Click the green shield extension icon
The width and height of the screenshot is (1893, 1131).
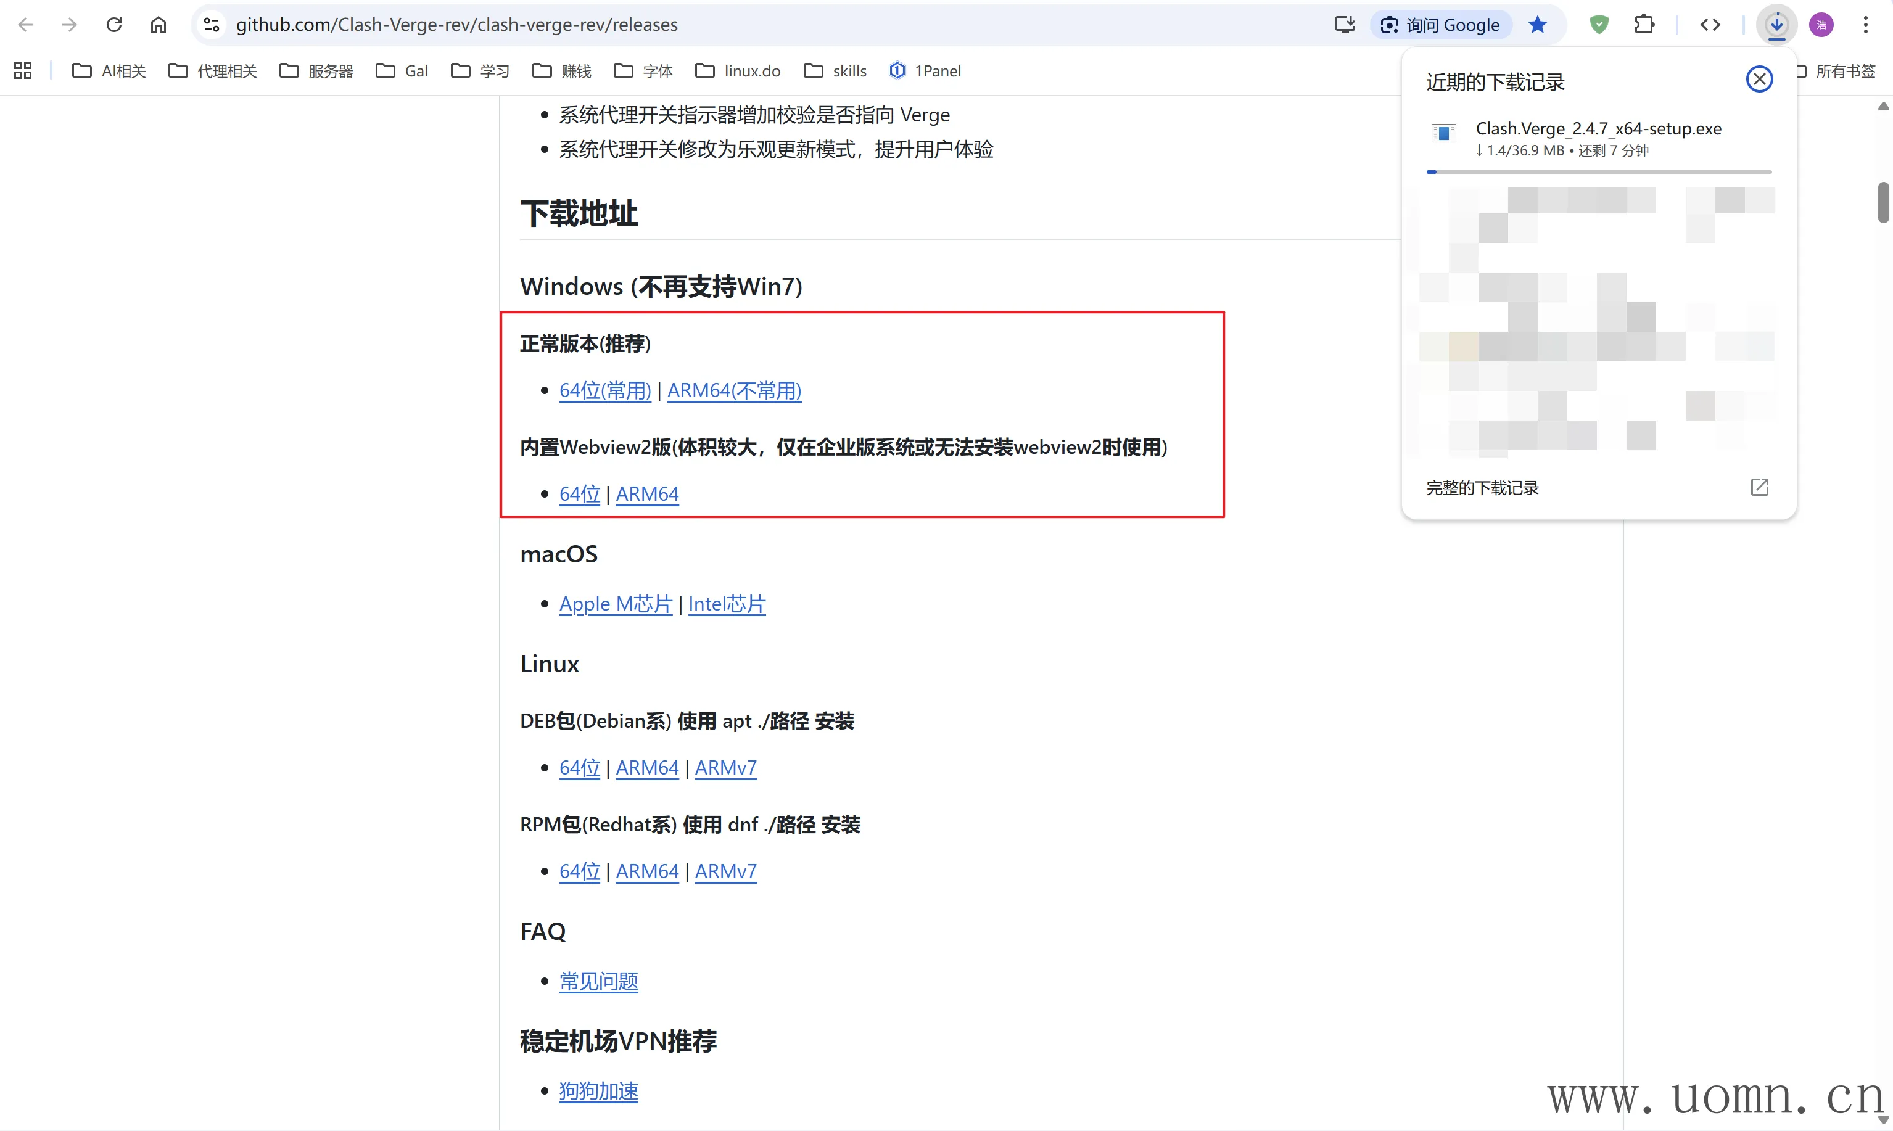[x=1599, y=25]
